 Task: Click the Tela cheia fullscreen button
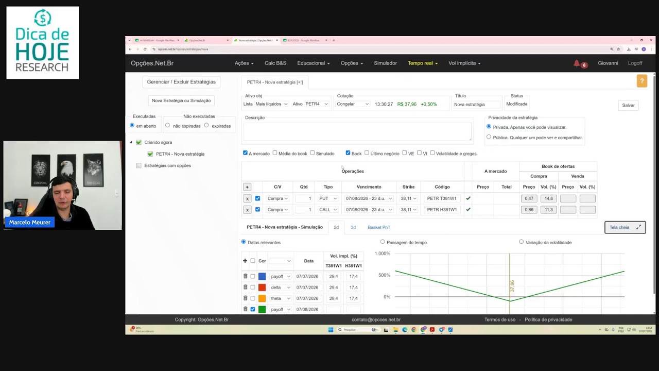tap(625, 227)
